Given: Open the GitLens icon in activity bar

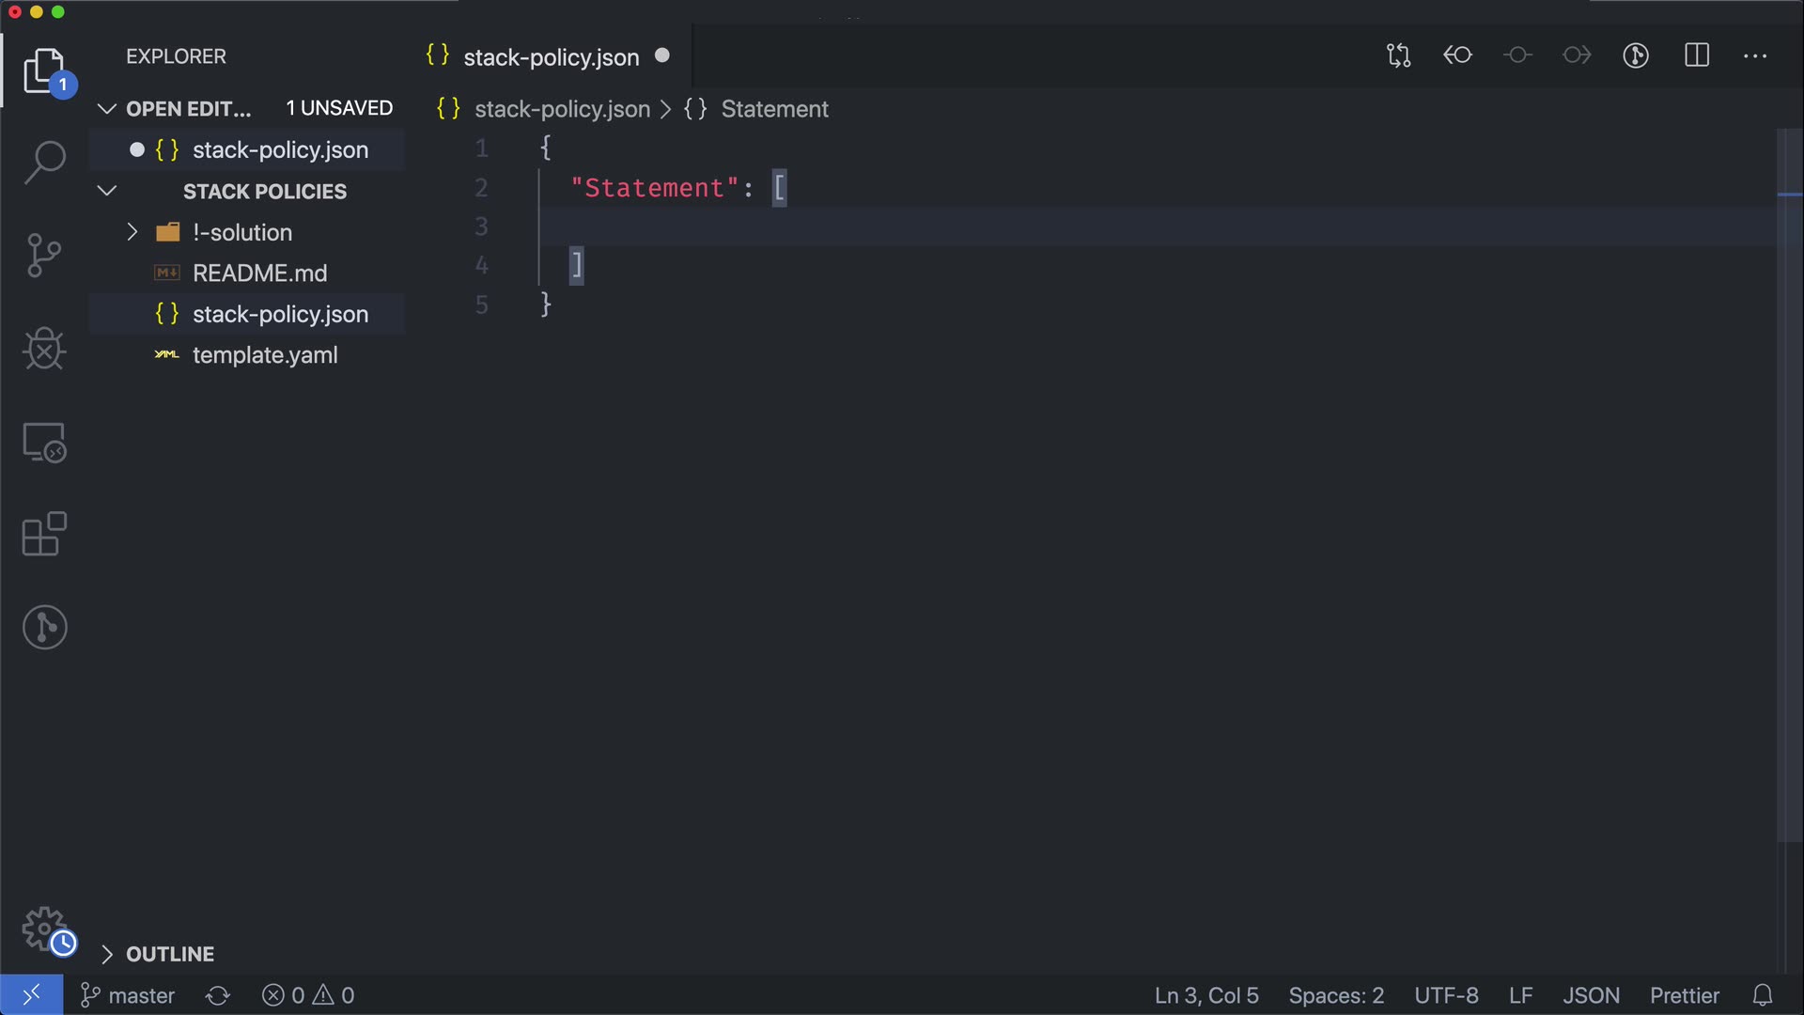Looking at the screenshot, I should pyautogui.click(x=44, y=627).
